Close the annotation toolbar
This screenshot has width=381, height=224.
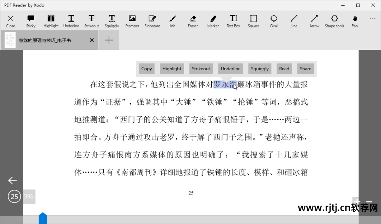(11, 22)
